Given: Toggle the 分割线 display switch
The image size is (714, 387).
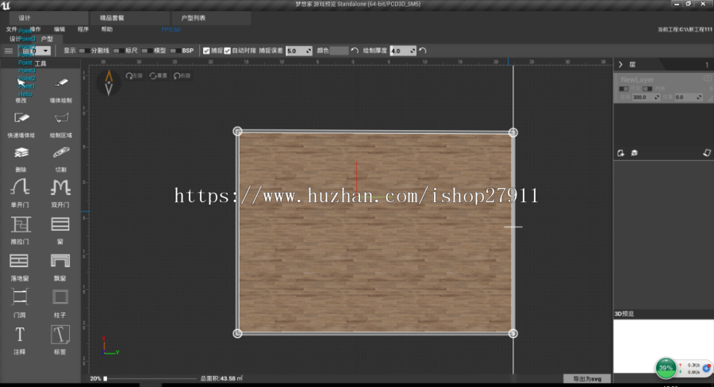Looking at the screenshot, I should 84,51.
